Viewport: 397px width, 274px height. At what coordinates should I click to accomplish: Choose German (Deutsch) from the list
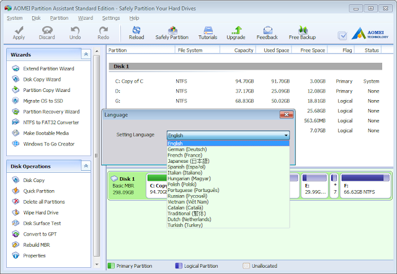pyautogui.click(x=228, y=150)
